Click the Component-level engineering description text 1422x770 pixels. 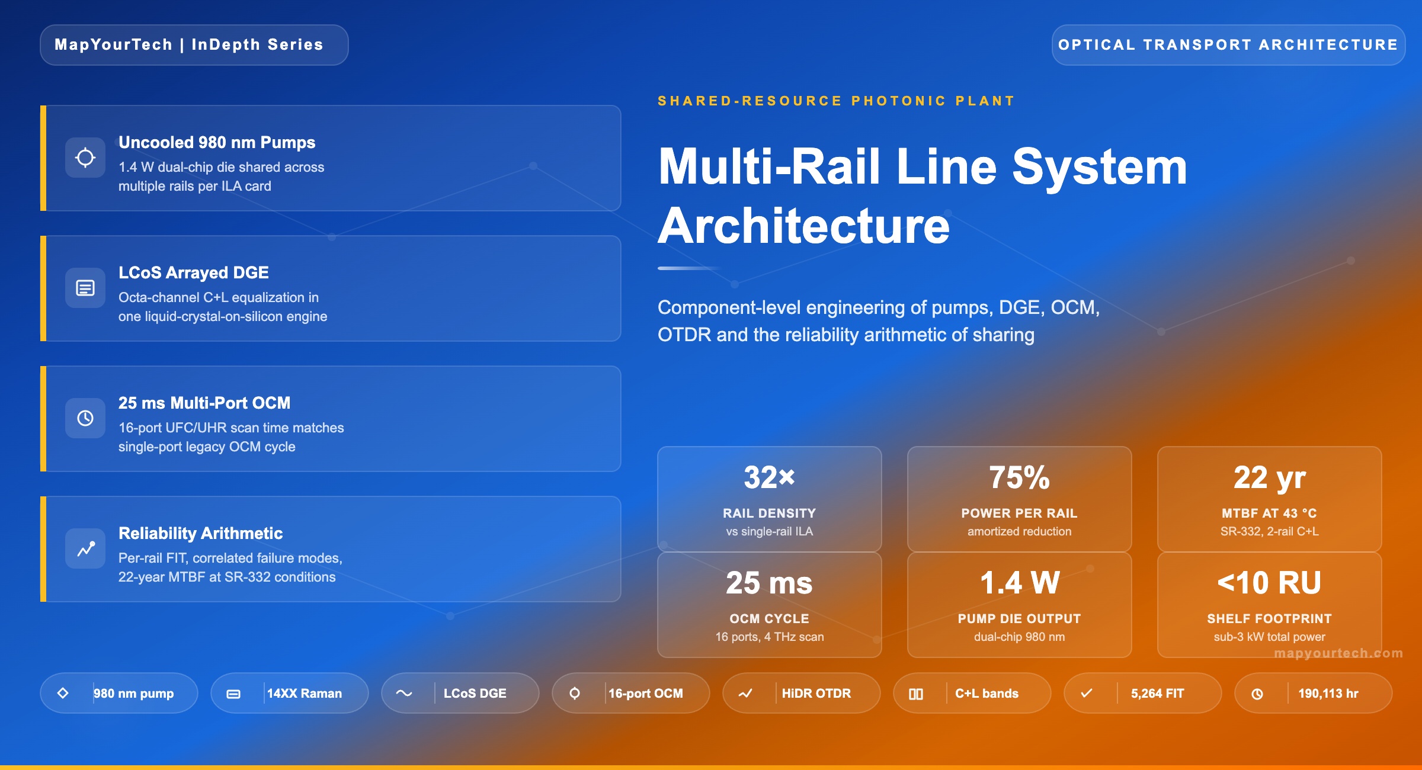(x=879, y=321)
